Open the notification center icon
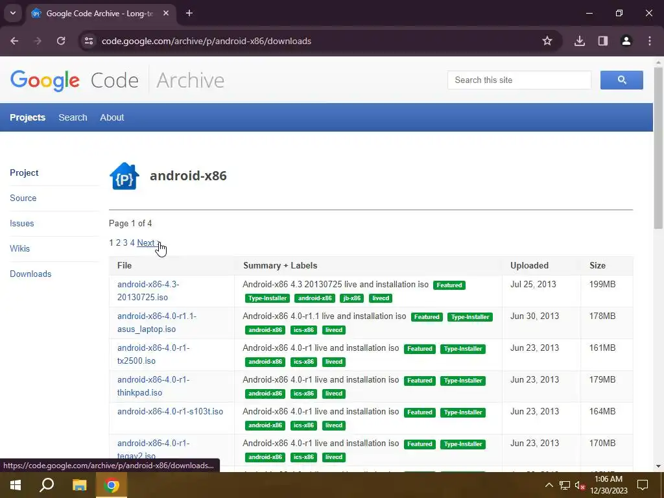The height and width of the screenshot is (498, 664). click(643, 485)
